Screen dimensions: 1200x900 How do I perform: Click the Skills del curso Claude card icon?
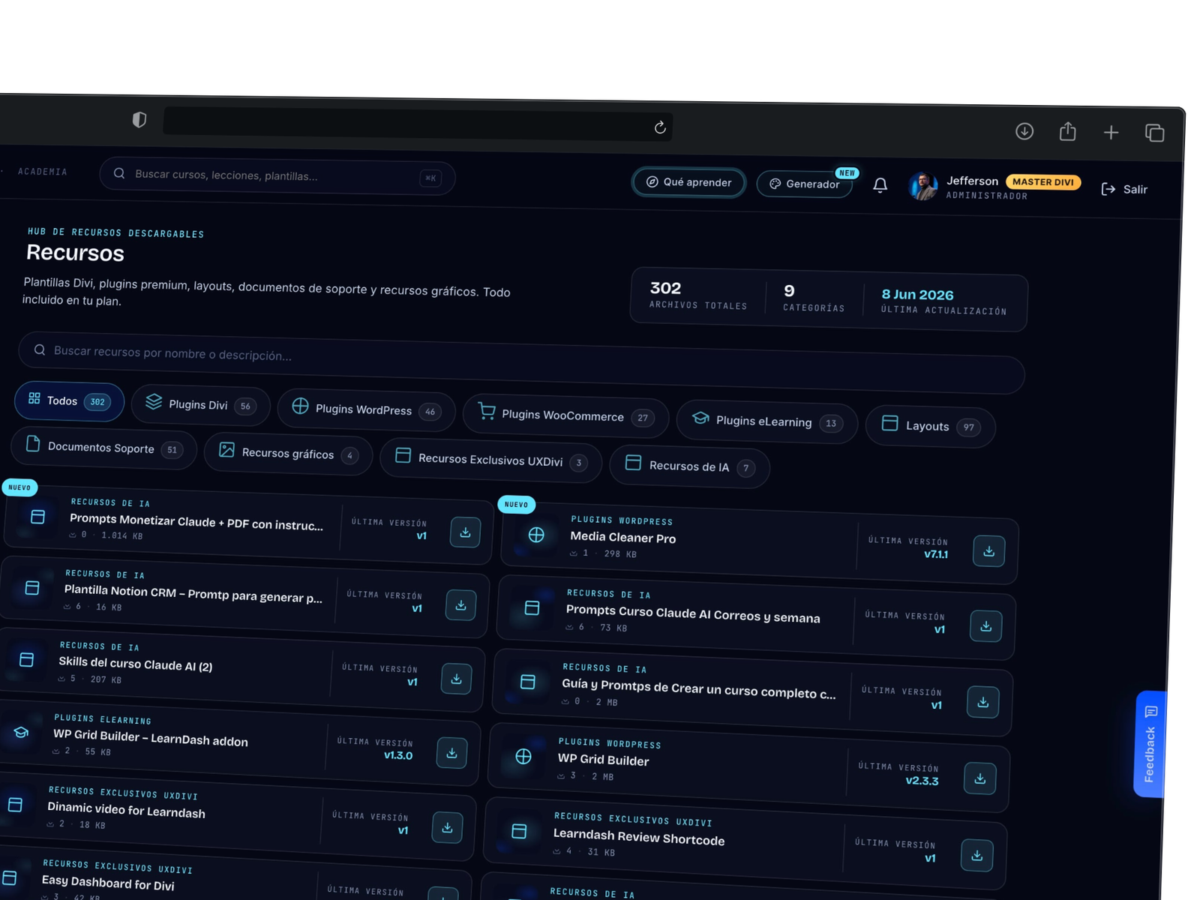pyautogui.click(x=26, y=660)
